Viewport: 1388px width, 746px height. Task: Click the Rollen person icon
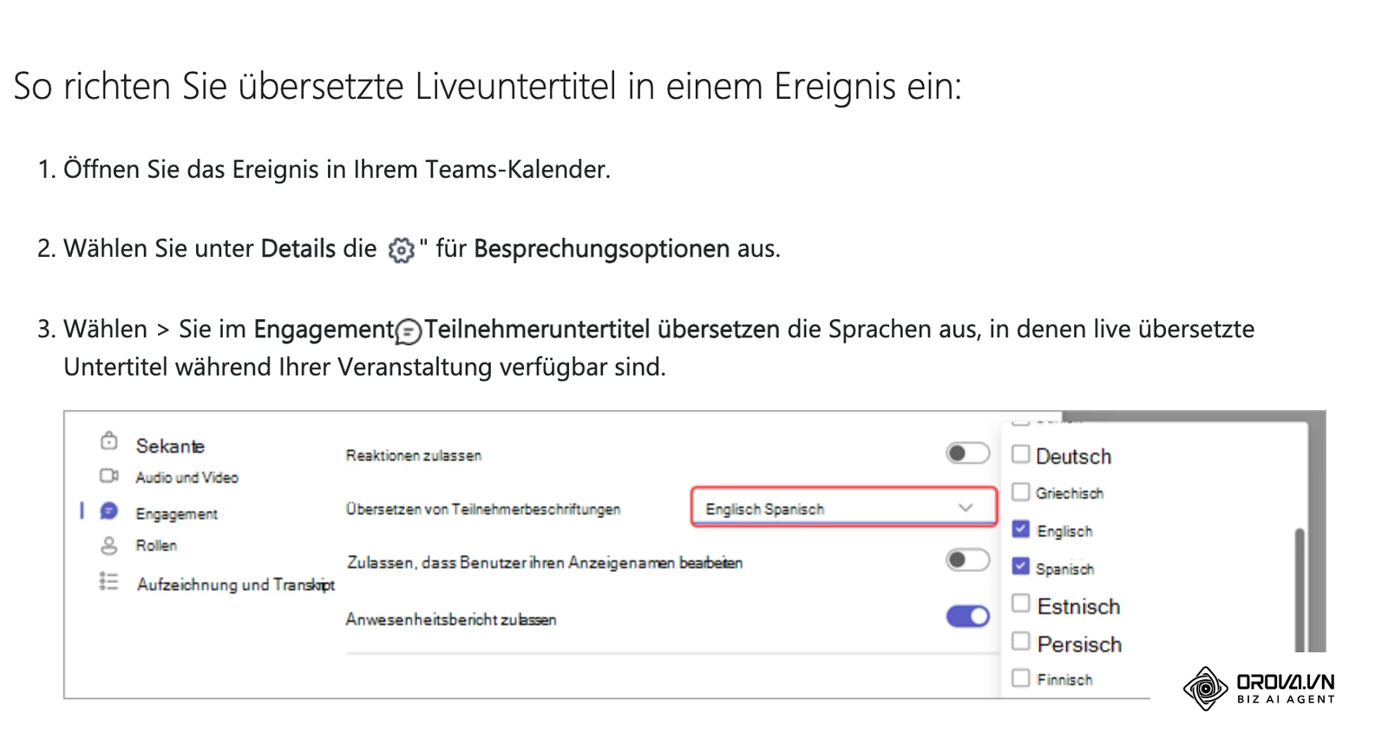coord(108,546)
